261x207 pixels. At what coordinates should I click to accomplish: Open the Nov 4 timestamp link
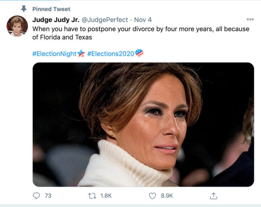[143, 20]
